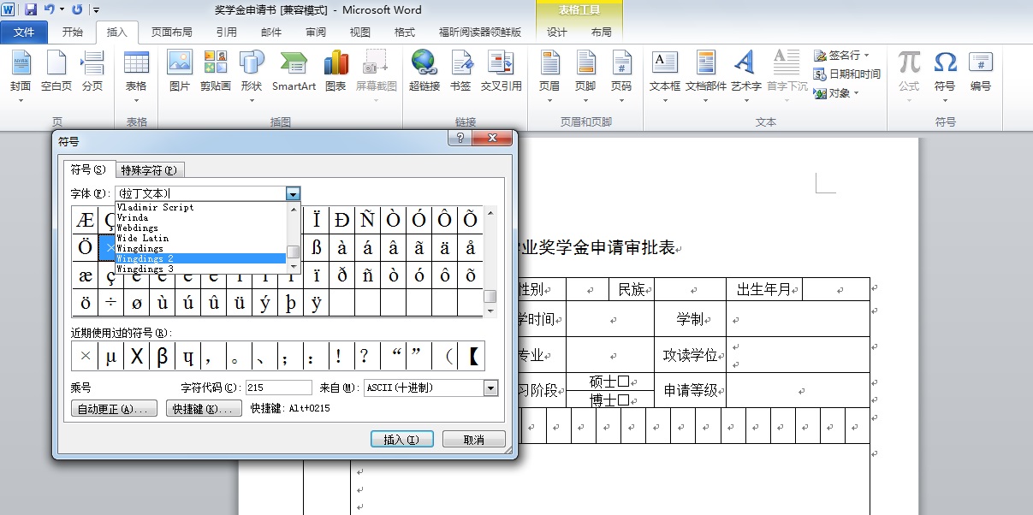Viewport: 1033px width, 515px height.
Task: Tick the 博士 checkbox in the table
Action: point(624,400)
